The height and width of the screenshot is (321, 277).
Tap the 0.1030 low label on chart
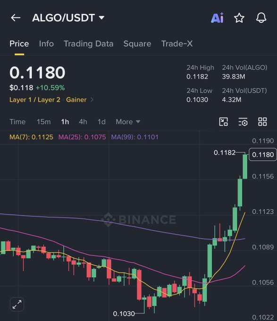[x=124, y=313]
